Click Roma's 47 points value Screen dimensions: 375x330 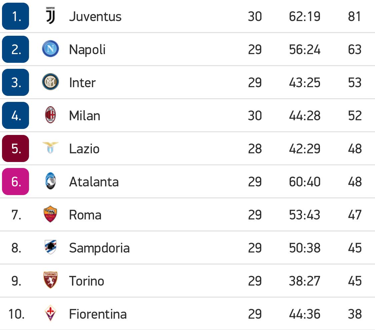(x=355, y=215)
